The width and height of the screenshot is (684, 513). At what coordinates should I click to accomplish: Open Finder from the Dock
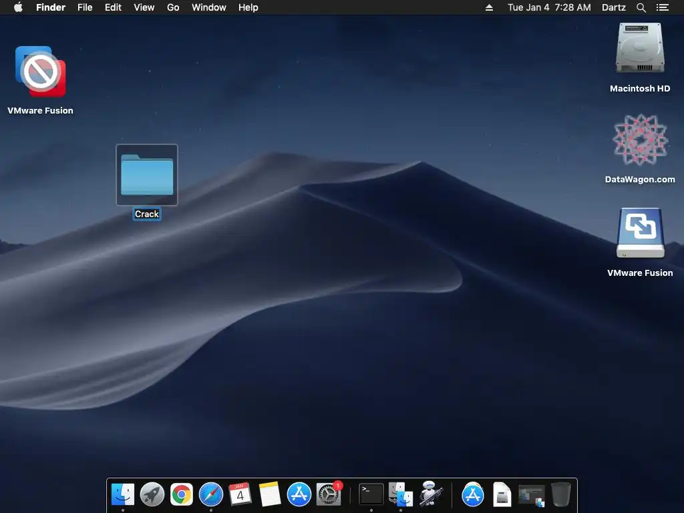(123, 494)
